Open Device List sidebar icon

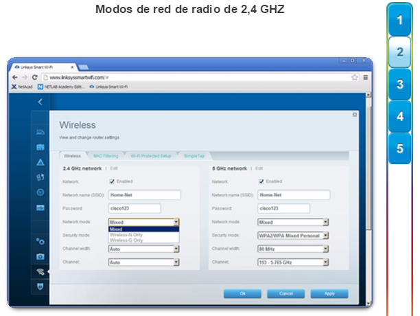40,132
